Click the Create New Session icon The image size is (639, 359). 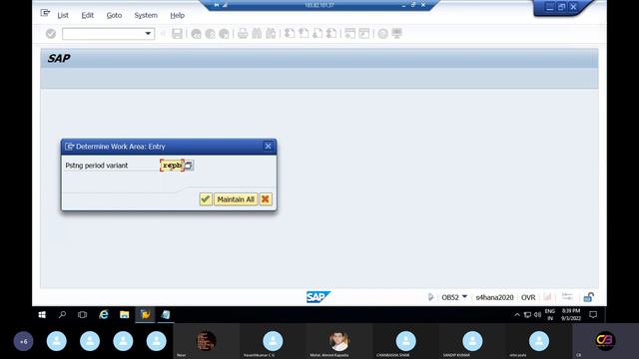pyautogui.click(x=350, y=33)
